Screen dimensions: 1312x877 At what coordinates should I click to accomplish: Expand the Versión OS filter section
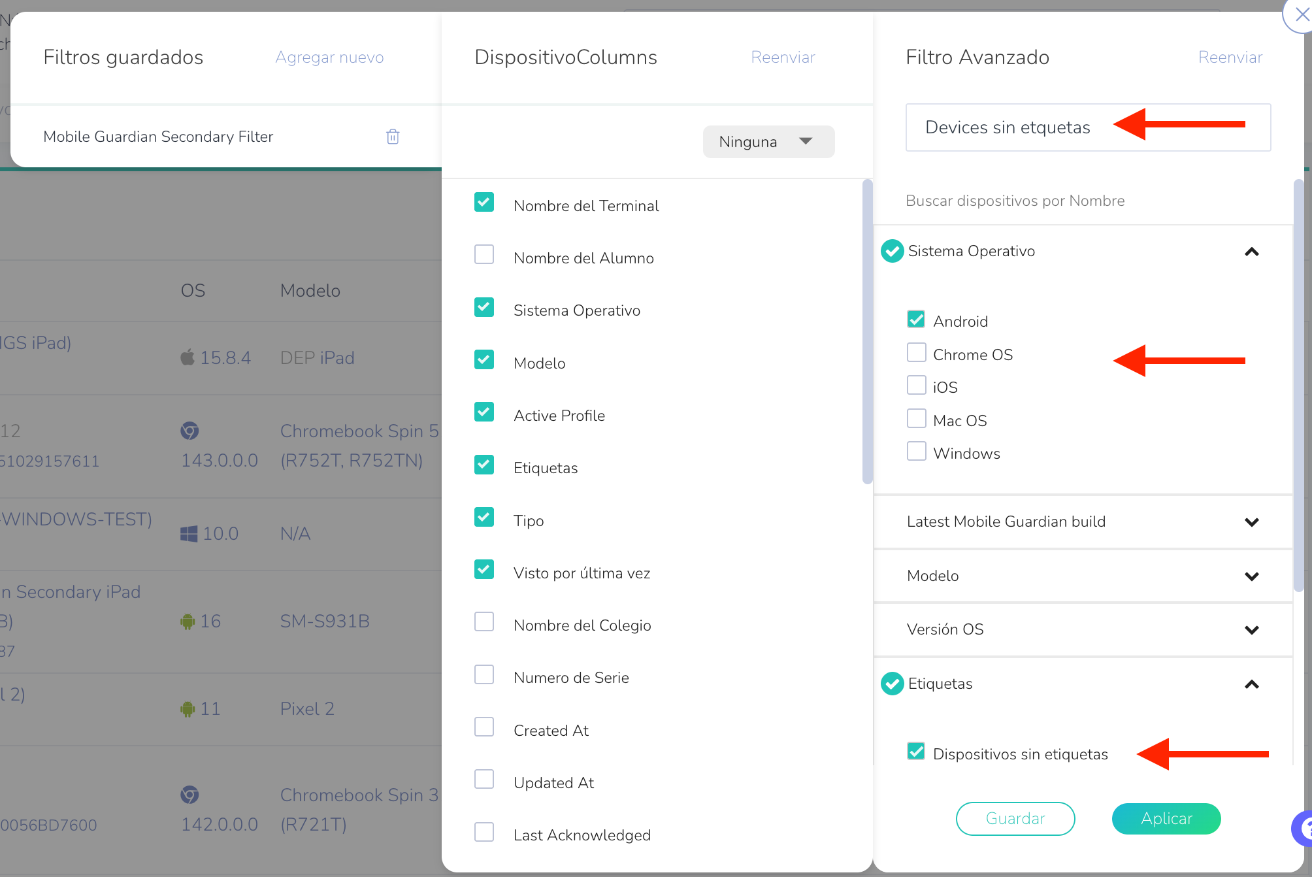coord(1251,630)
